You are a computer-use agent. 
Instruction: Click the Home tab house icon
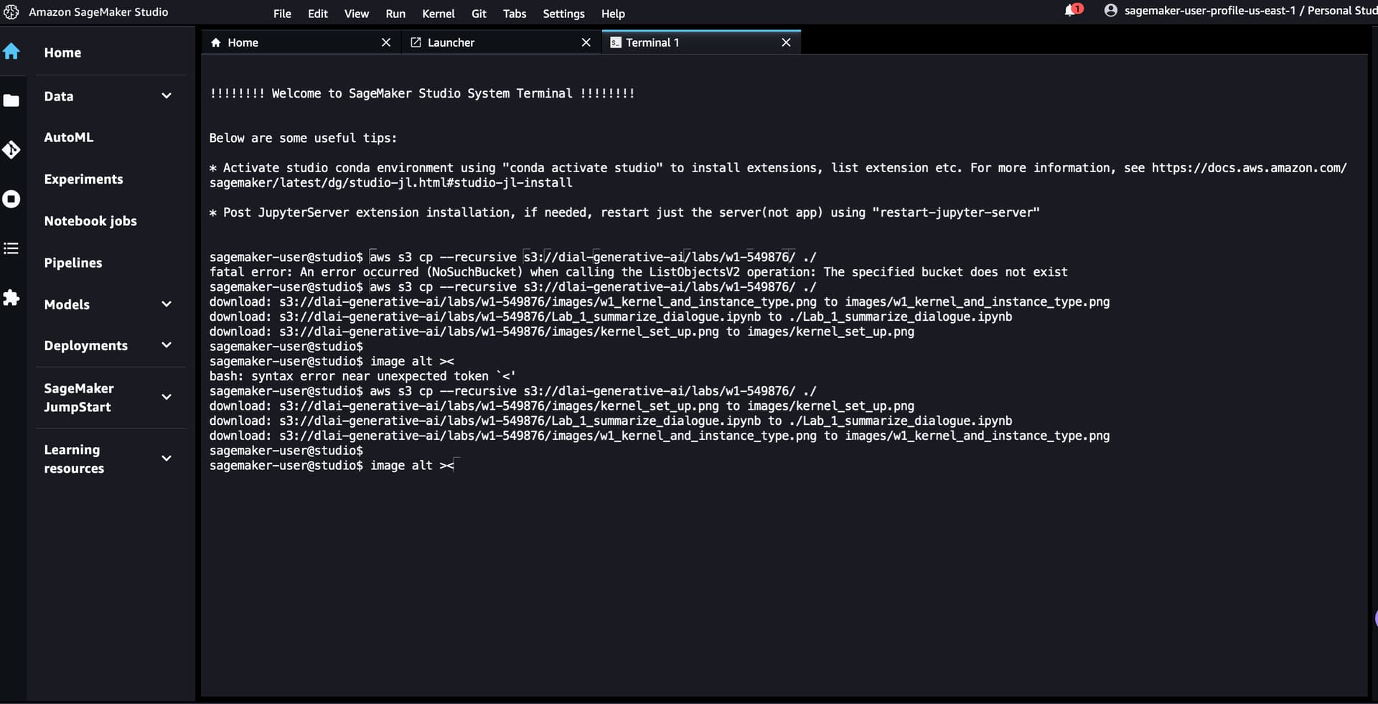coord(215,42)
